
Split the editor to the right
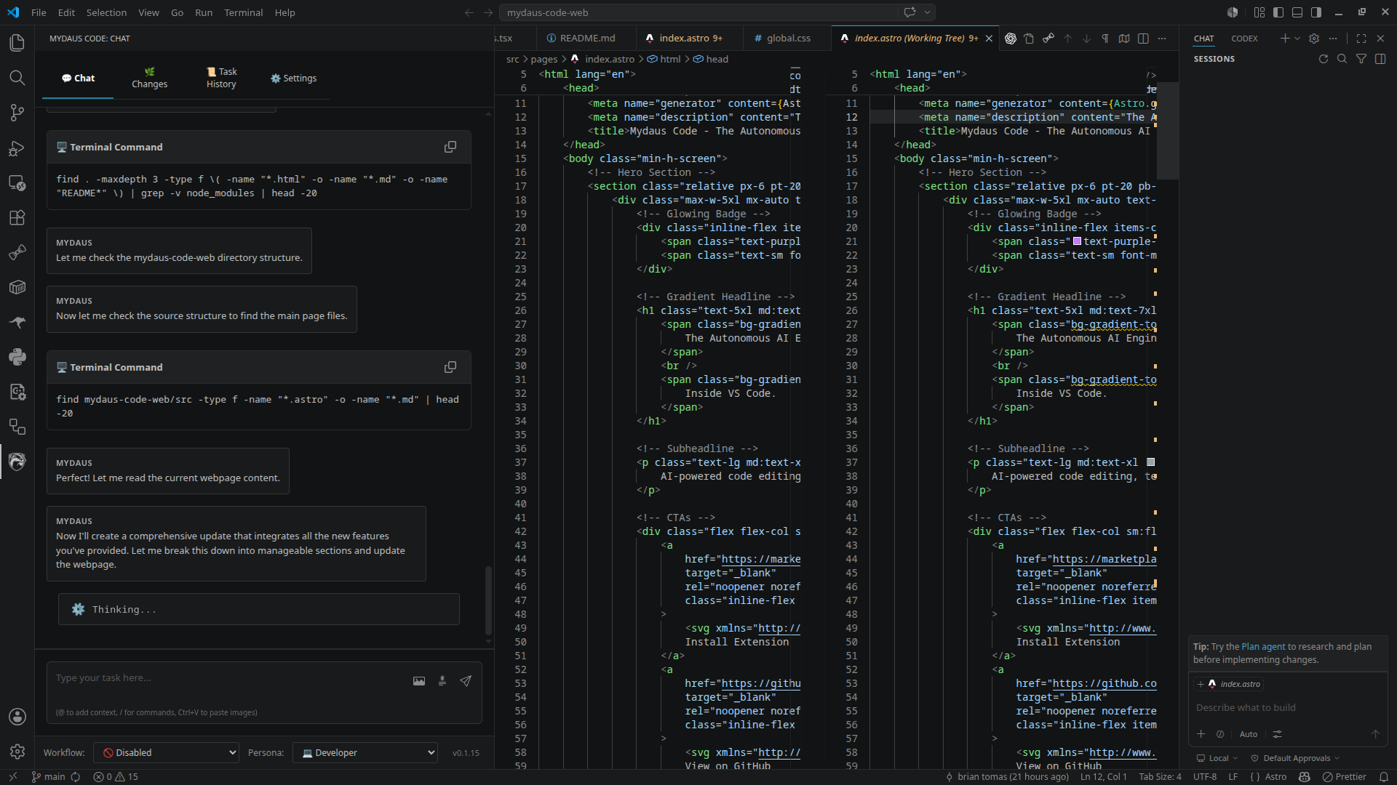pyautogui.click(x=1143, y=39)
